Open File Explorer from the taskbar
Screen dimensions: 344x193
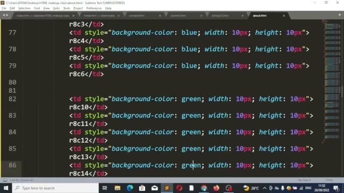tap(117, 188)
